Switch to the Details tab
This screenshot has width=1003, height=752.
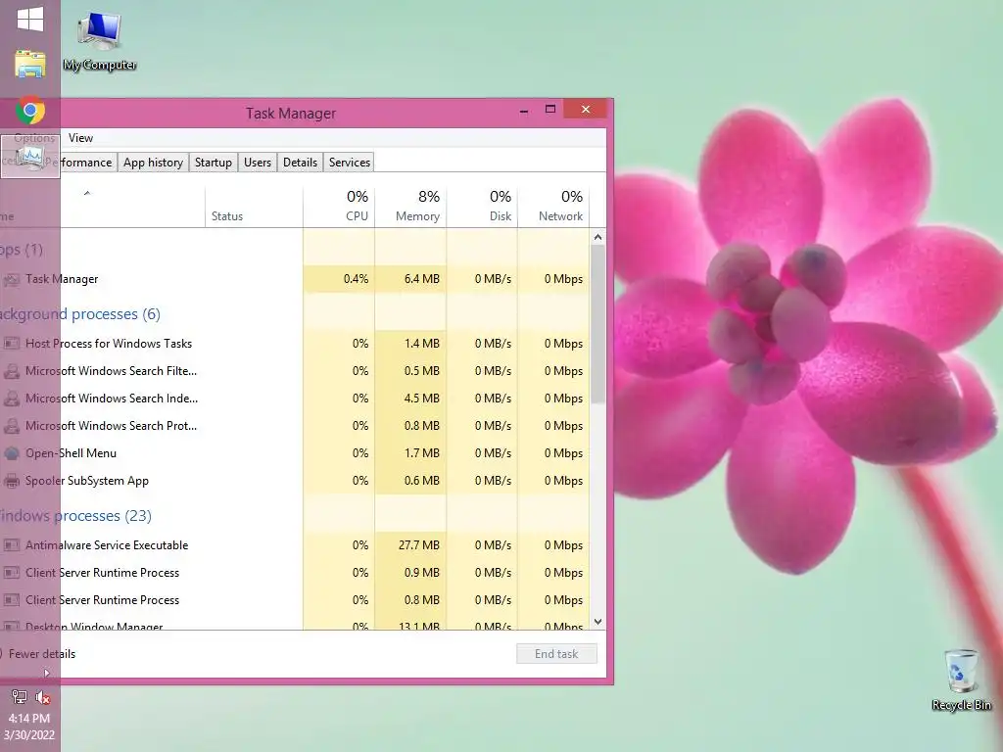pyautogui.click(x=300, y=163)
